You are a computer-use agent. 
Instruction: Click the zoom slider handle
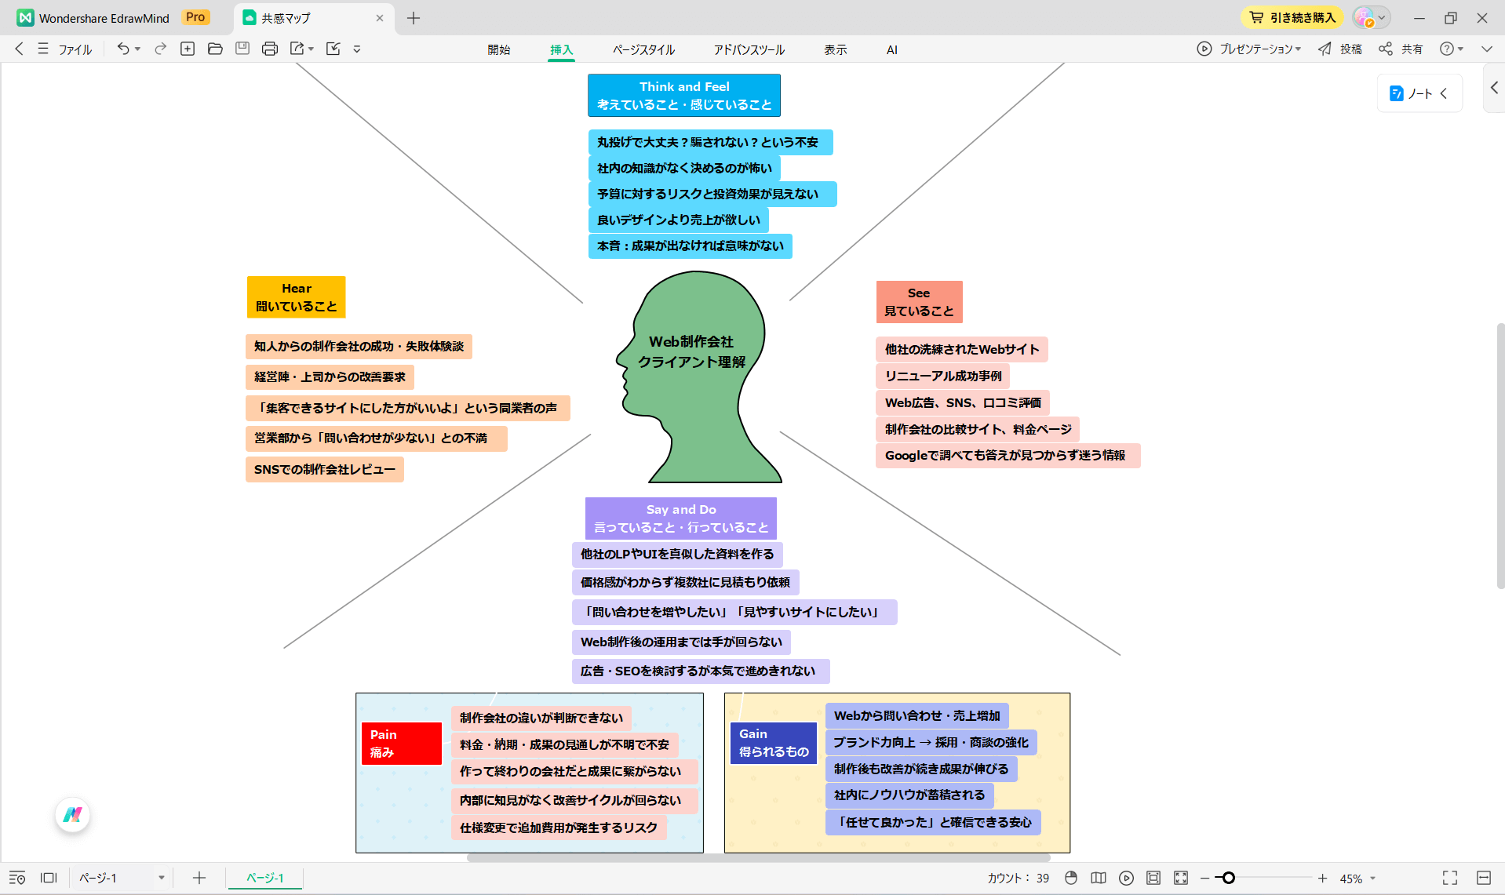point(1229,878)
